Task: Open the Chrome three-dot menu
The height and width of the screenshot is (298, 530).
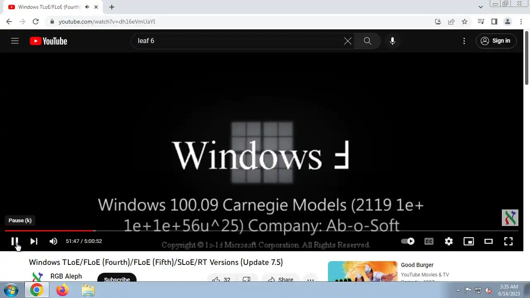Action: coord(521,22)
